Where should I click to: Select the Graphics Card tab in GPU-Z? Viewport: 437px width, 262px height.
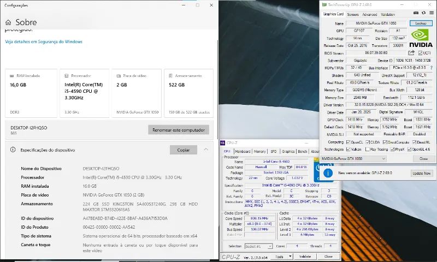pos(333,14)
